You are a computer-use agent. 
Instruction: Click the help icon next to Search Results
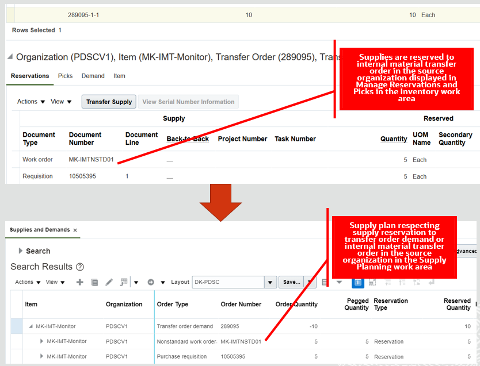(x=80, y=267)
